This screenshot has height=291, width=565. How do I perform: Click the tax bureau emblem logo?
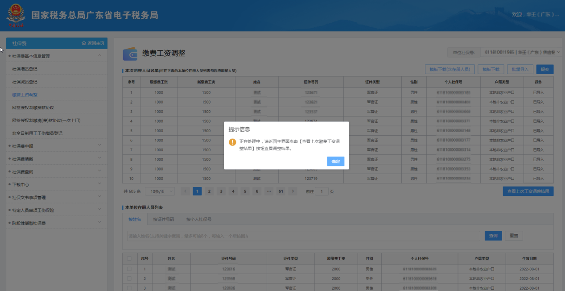click(16, 16)
